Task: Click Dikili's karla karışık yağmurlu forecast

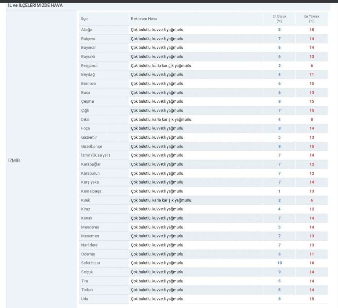Action: pos(161,120)
